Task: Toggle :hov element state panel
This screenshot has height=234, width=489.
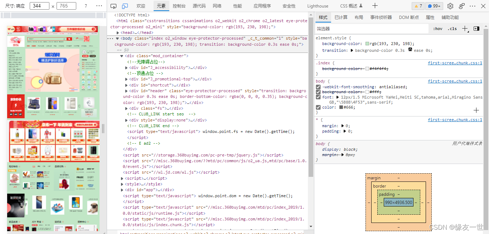Action: (x=437, y=29)
